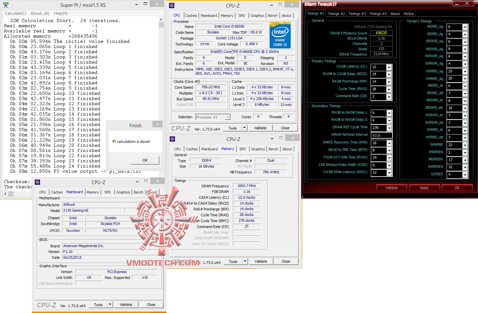Open the RAS# to RAS# Delay L dropdown
This screenshot has height=313, width=478.
pos(389,113)
